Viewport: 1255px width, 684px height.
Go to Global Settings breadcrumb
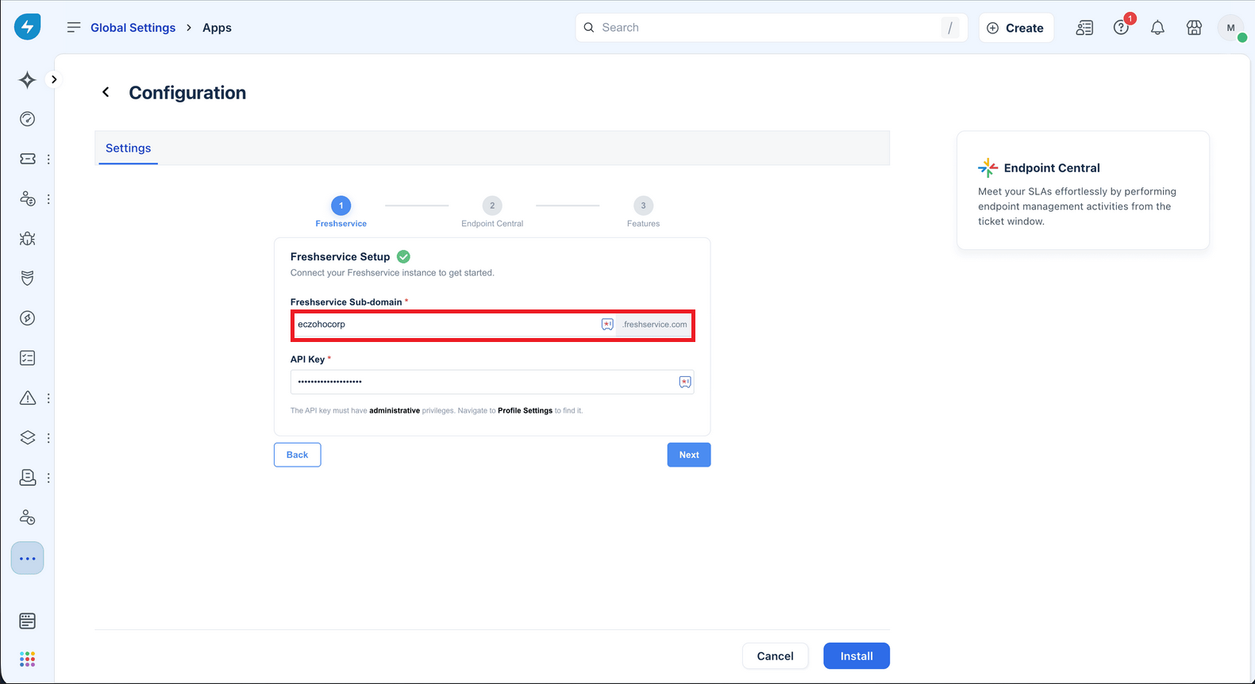click(133, 28)
